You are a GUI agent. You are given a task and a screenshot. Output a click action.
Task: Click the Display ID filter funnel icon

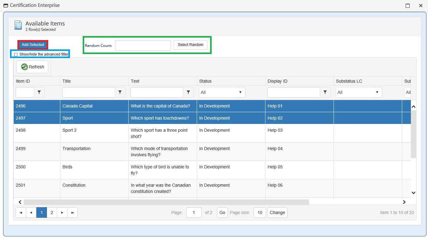click(325, 92)
